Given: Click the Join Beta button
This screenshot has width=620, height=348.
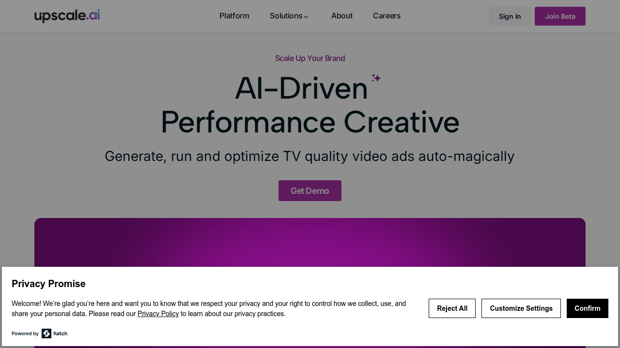Looking at the screenshot, I should 560,16.
